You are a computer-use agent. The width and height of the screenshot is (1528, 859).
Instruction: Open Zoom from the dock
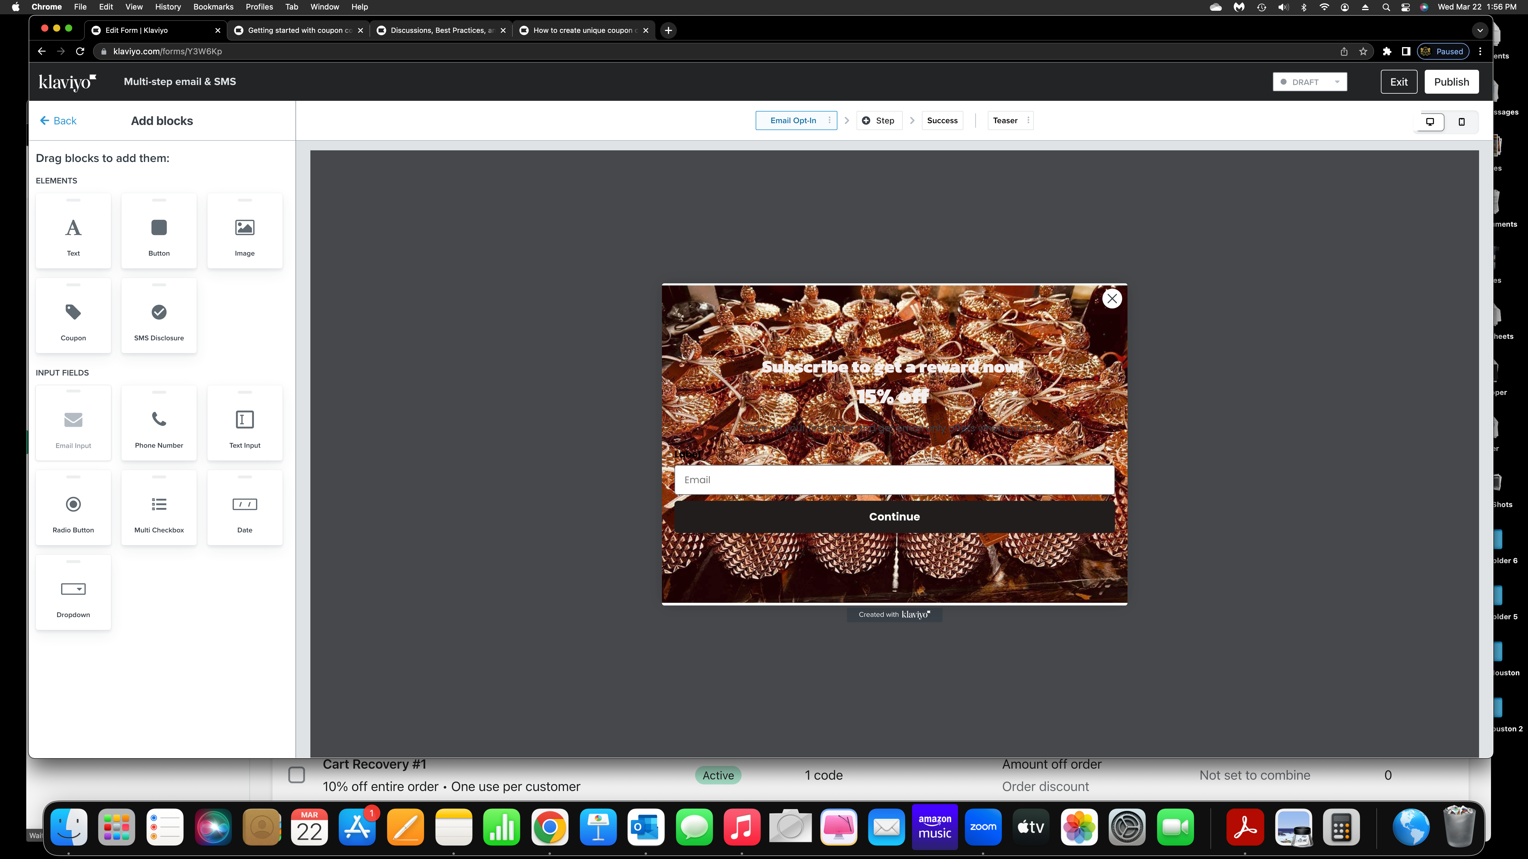pyautogui.click(x=983, y=827)
